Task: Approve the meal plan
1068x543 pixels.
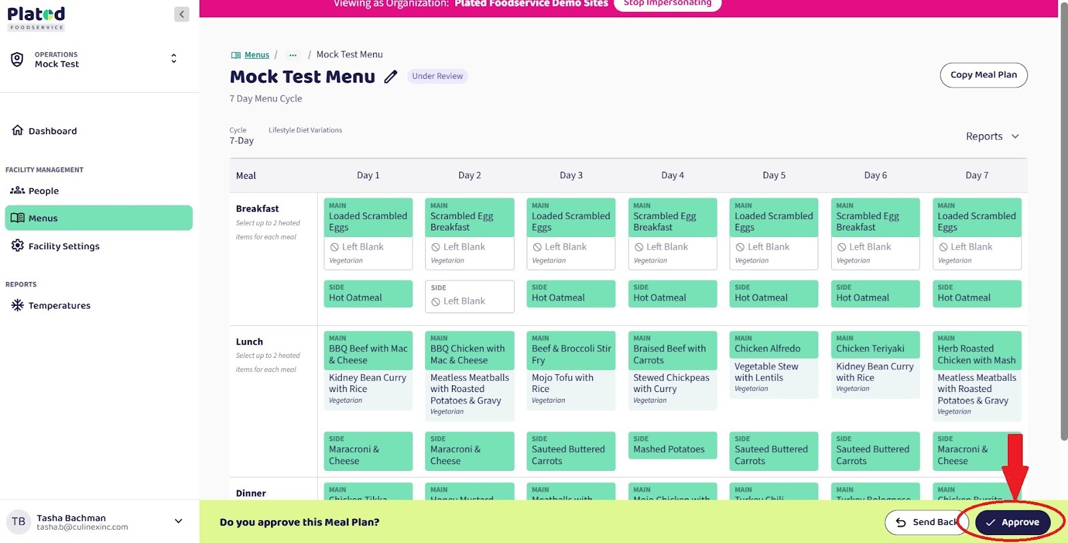Action: (x=1012, y=522)
